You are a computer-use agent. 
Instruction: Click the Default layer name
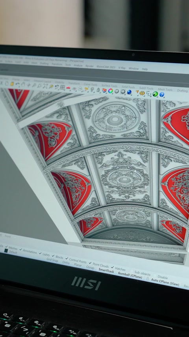click(x=13, y=252)
